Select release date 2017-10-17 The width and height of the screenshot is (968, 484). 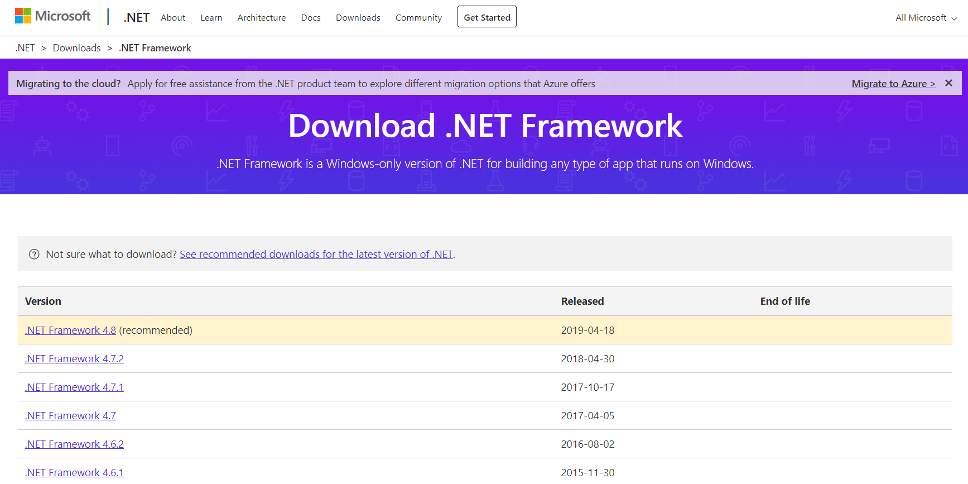[x=587, y=387]
